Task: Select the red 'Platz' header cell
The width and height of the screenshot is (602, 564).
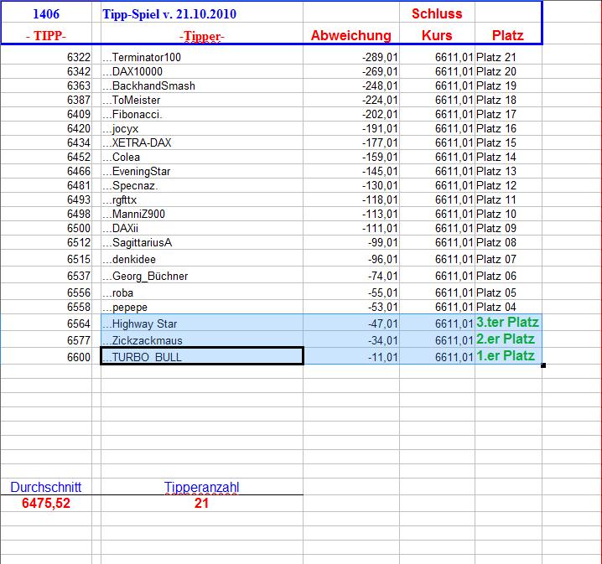Action: pos(508,35)
